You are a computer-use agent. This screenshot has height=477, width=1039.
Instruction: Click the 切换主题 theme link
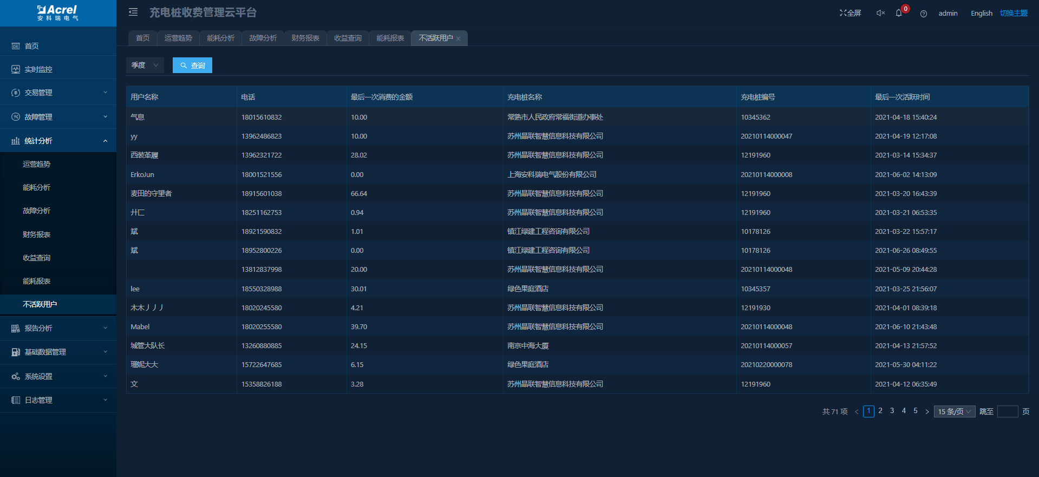1014,13
